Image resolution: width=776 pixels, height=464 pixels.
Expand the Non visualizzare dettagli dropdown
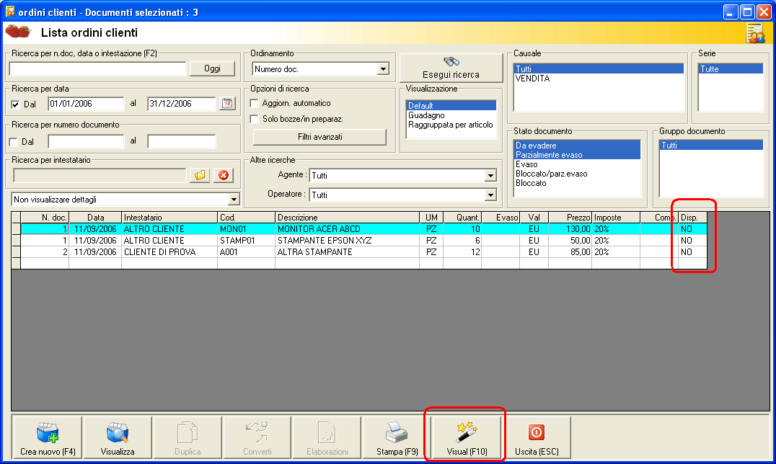[x=234, y=200]
